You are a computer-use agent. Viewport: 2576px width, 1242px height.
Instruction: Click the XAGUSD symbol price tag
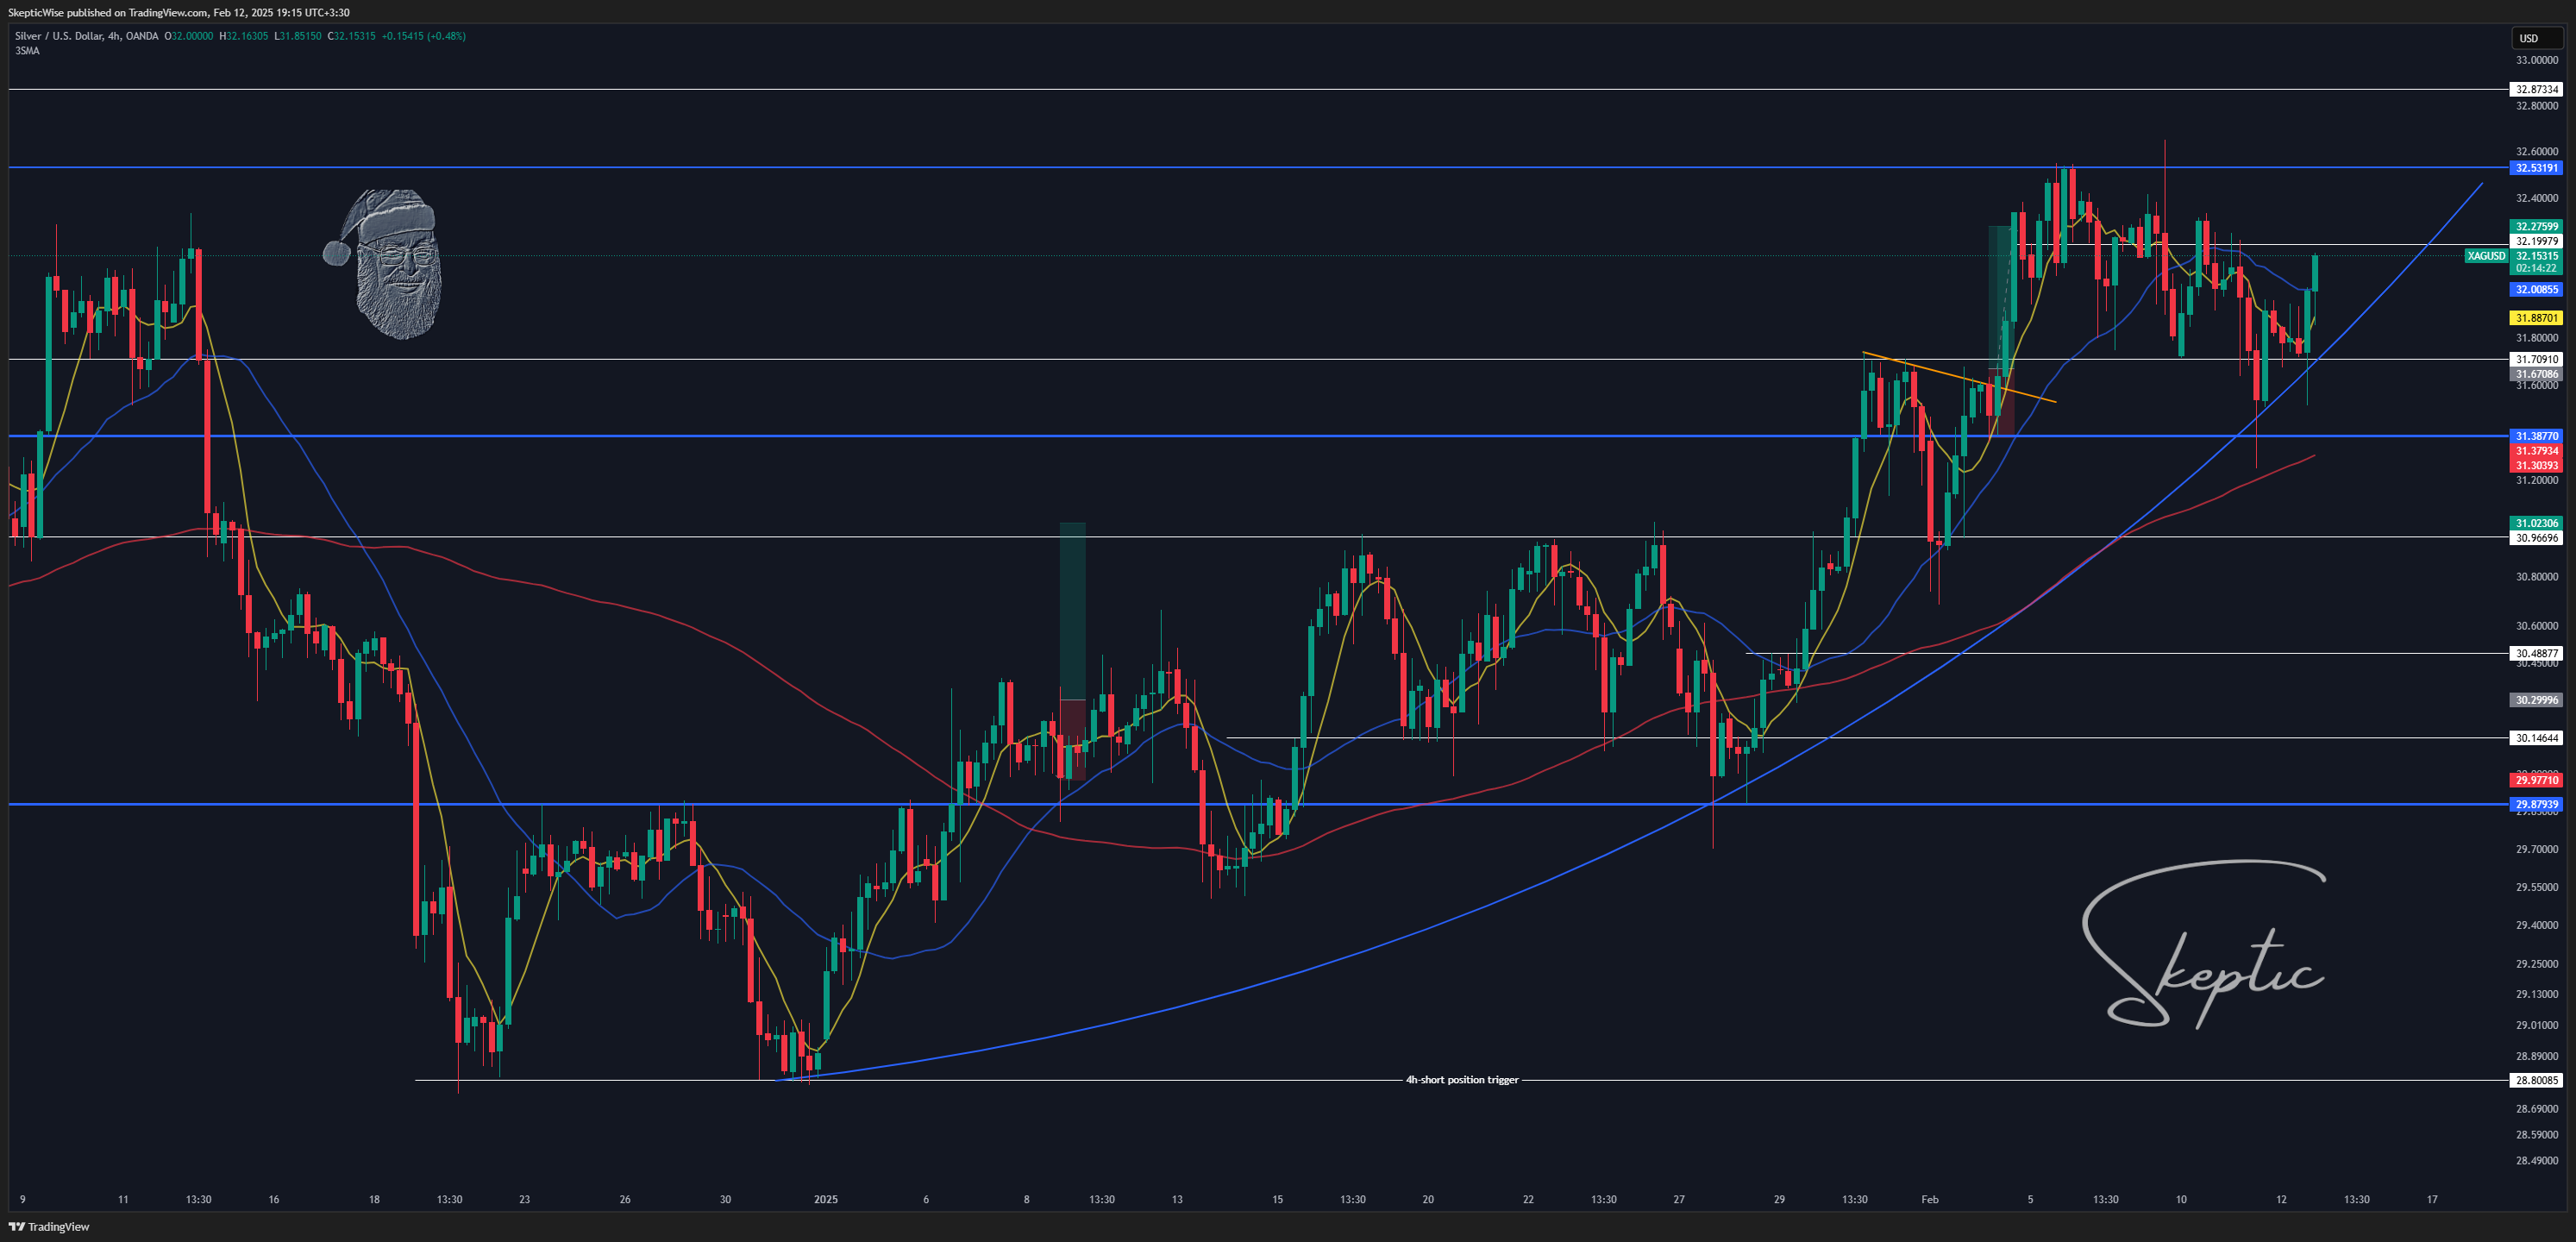pos(2486,256)
